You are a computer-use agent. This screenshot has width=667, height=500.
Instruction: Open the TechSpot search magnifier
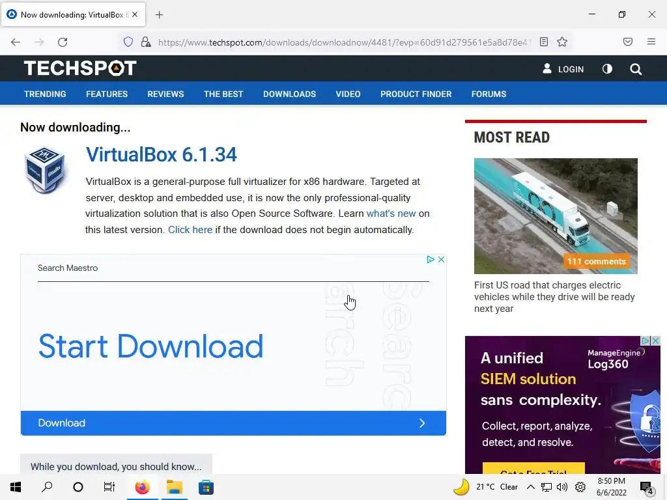(636, 69)
